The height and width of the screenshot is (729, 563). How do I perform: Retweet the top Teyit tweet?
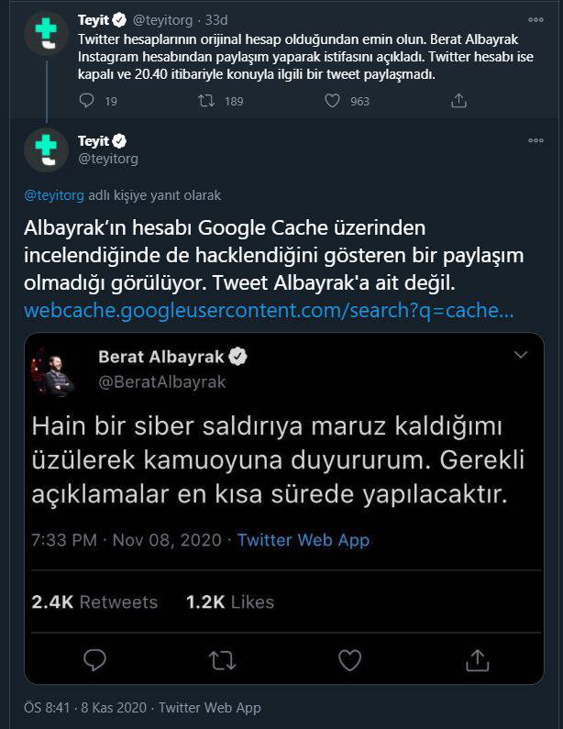click(206, 101)
